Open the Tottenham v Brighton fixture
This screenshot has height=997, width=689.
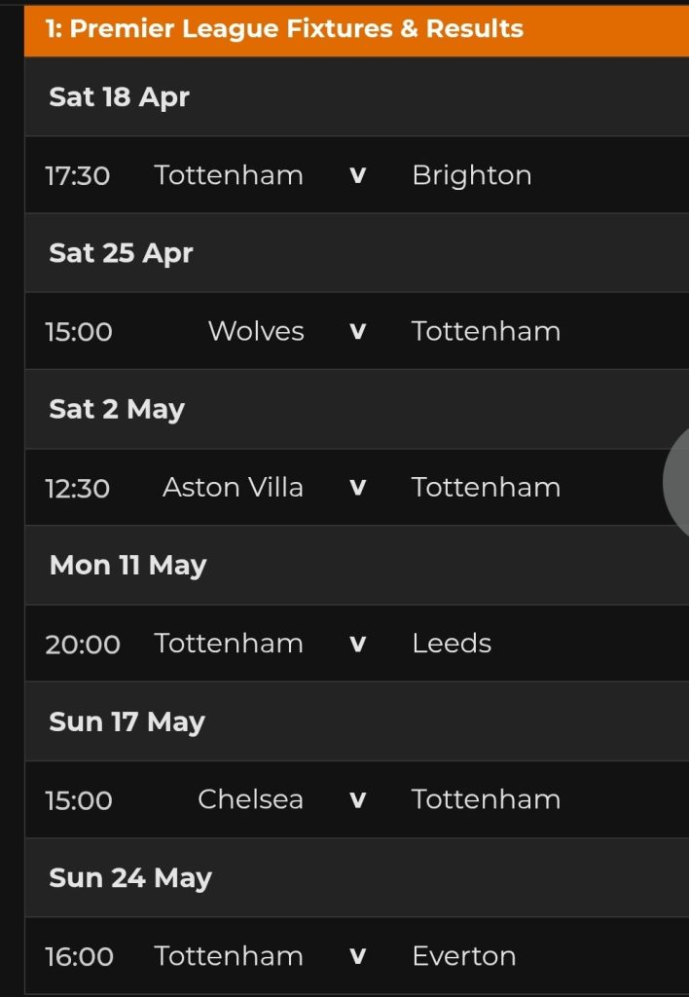click(x=356, y=176)
